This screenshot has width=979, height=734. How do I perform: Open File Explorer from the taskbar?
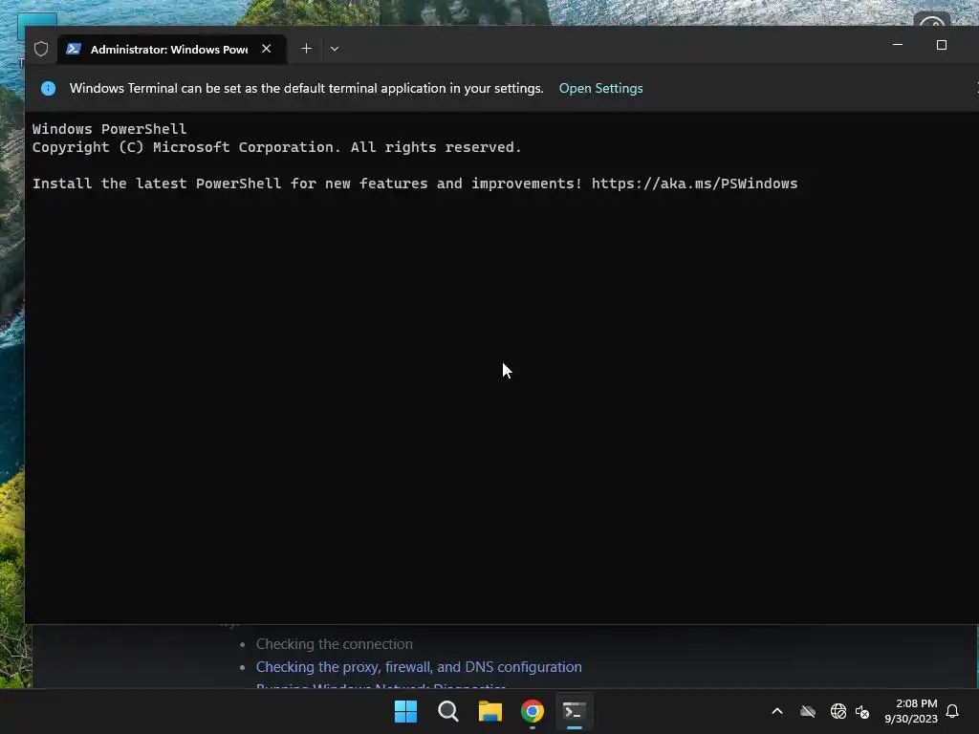[x=490, y=711]
